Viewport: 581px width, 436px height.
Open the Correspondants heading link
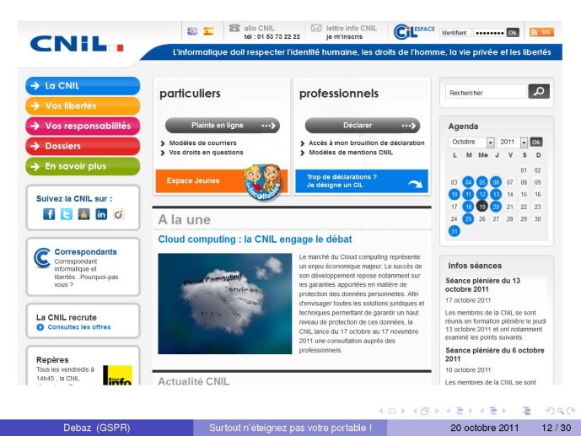point(86,252)
